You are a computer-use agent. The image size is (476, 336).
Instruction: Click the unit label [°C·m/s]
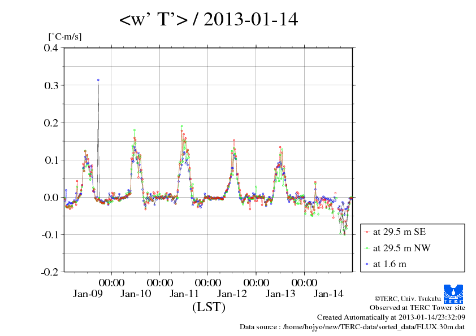pos(65,37)
